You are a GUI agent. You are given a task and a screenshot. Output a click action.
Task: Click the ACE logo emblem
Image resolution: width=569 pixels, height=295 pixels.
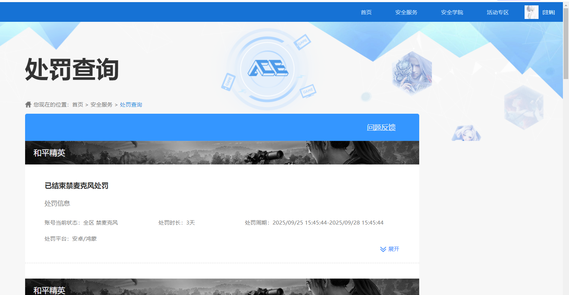click(268, 68)
